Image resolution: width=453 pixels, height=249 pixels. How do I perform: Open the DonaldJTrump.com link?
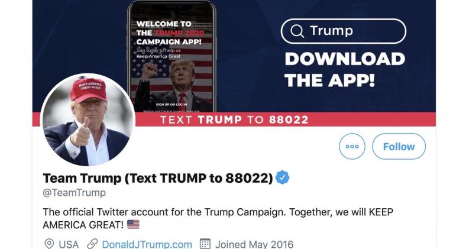tap(147, 244)
